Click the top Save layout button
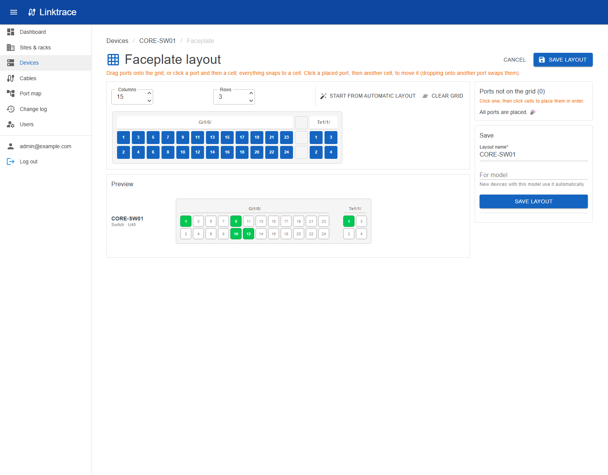 click(563, 60)
